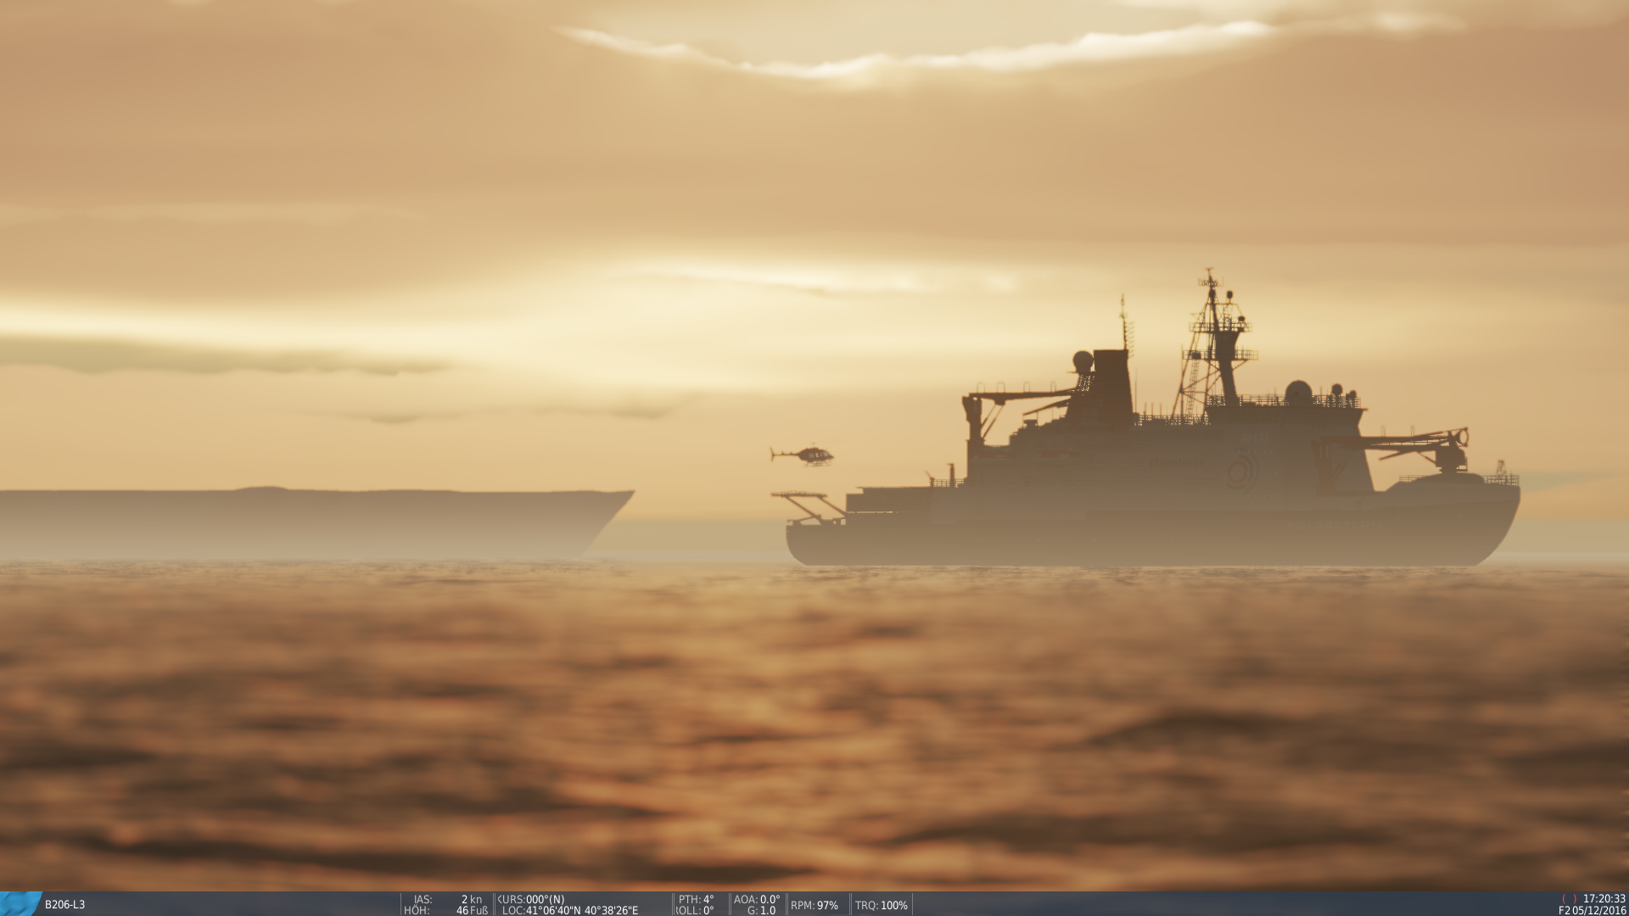Click the F2 view indicator
This screenshot has height=916, width=1629.
(x=1565, y=910)
